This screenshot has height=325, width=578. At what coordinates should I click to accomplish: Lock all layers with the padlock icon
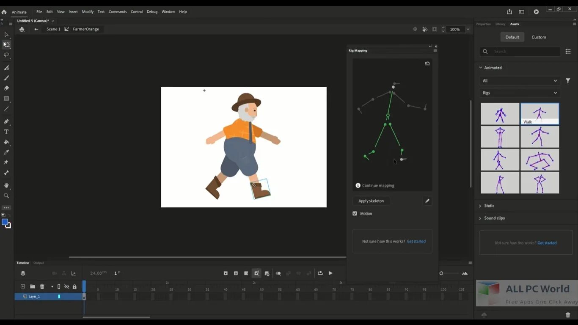74,286
